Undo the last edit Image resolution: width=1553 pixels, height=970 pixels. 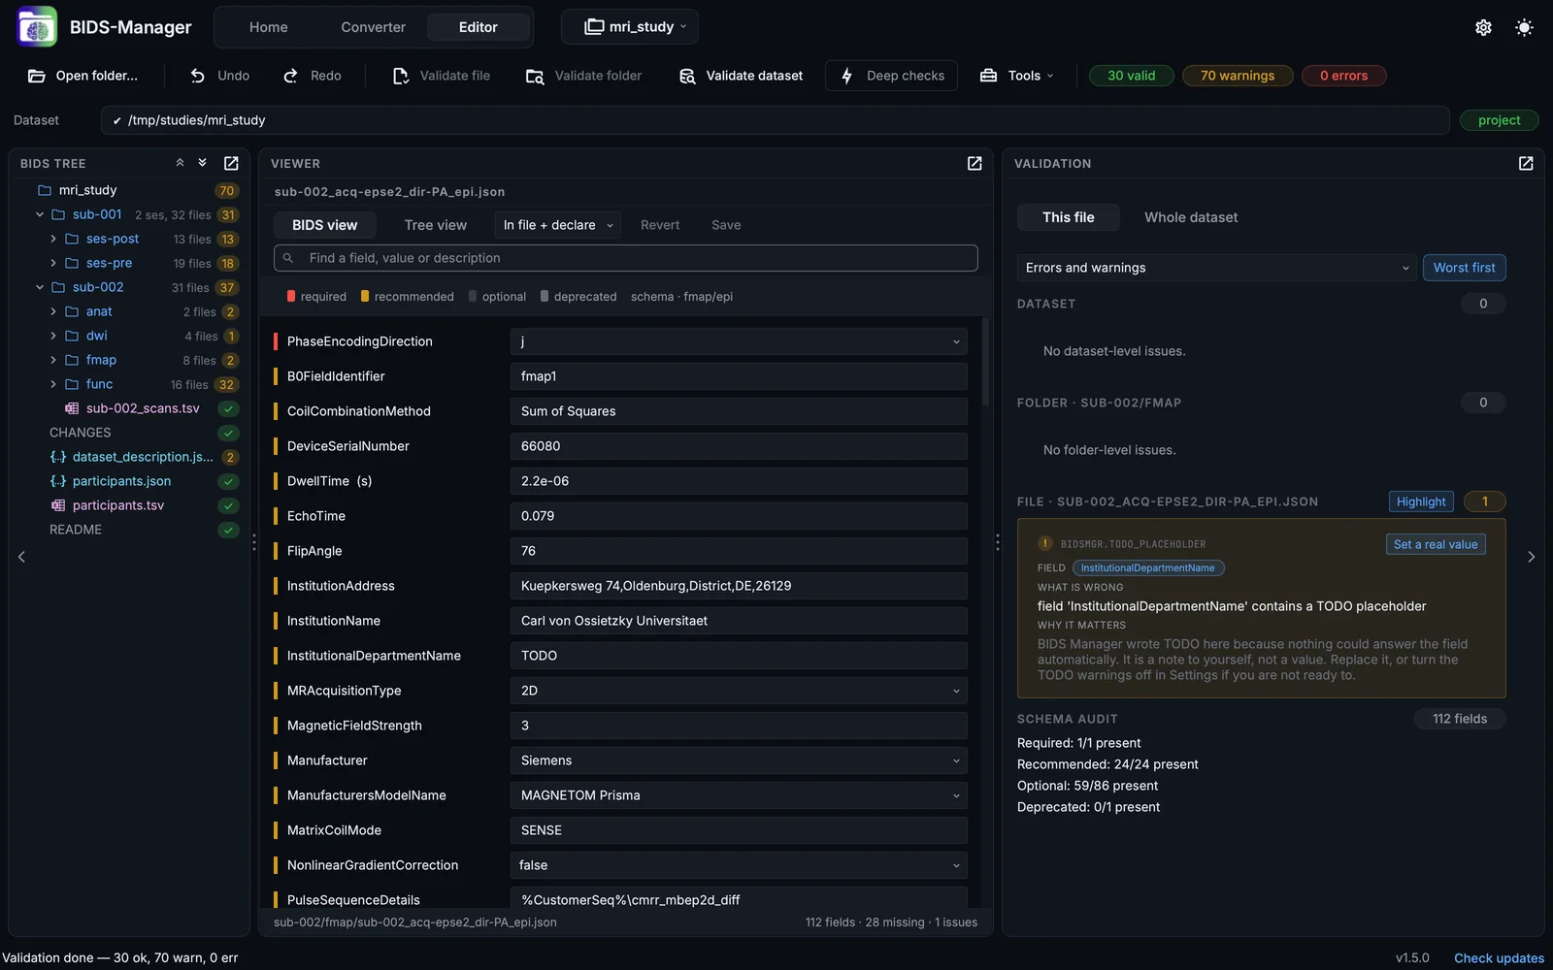(x=219, y=76)
